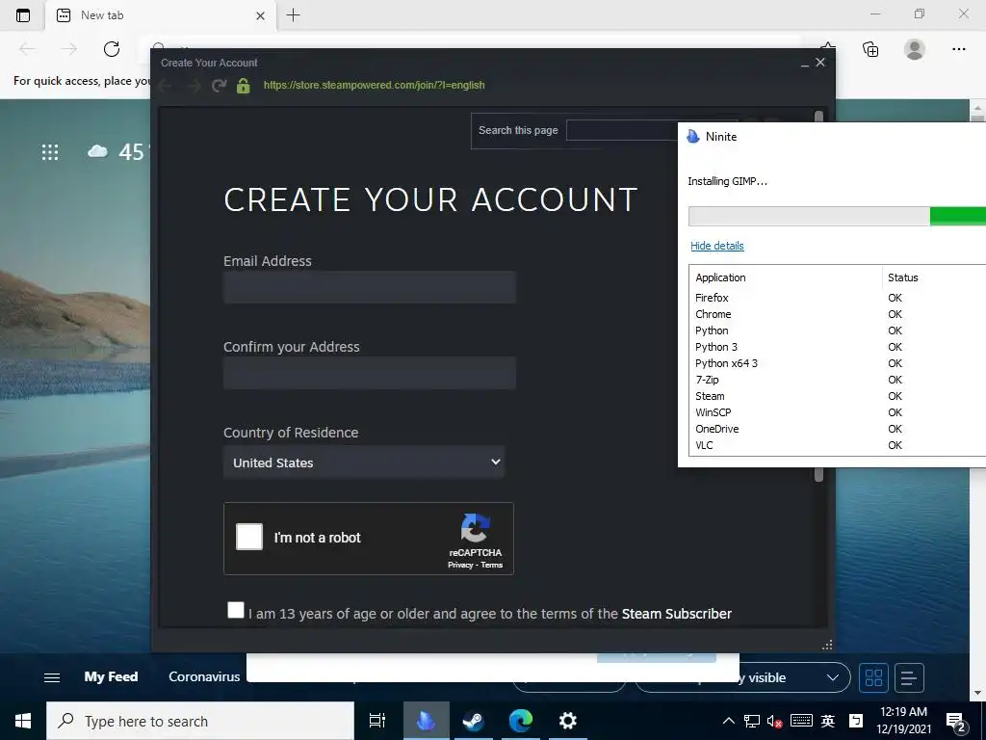Image resolution: width=986 pixels, height=740 pixels.
Task: Close the New tab tab
Action: coord(260,15)
